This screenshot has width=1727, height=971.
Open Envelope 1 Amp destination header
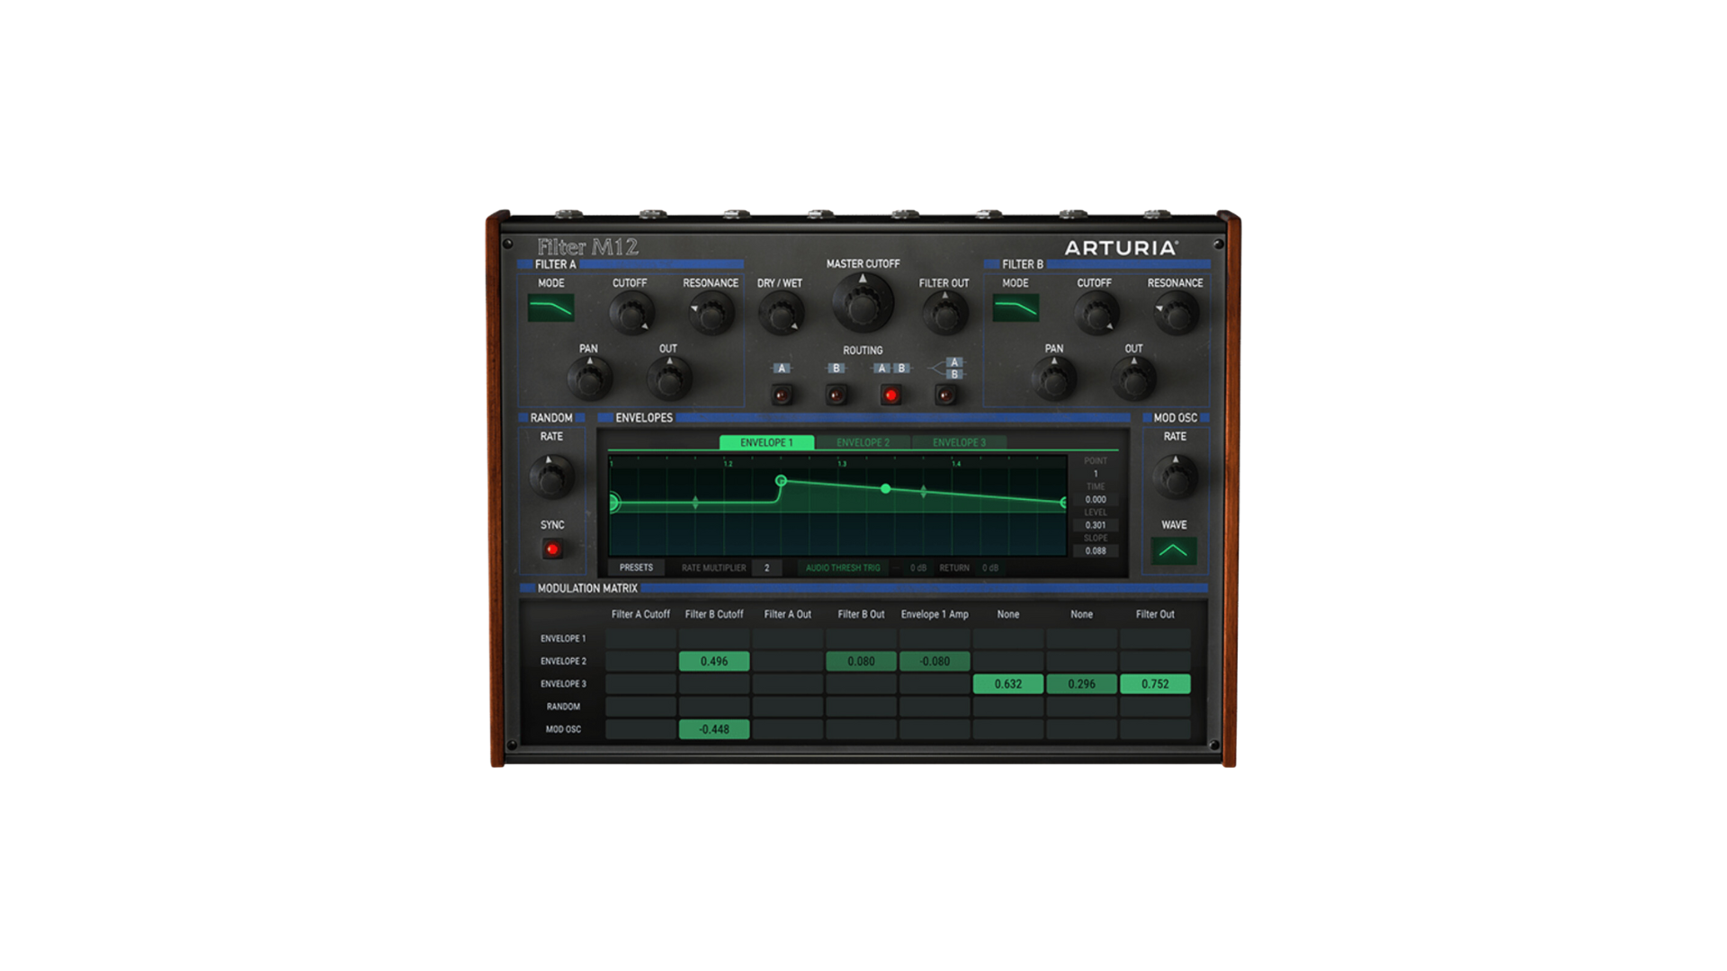(x=935, y=614)
